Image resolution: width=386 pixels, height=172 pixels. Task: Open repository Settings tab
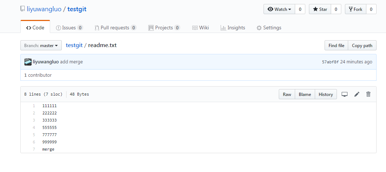[269, 28]
